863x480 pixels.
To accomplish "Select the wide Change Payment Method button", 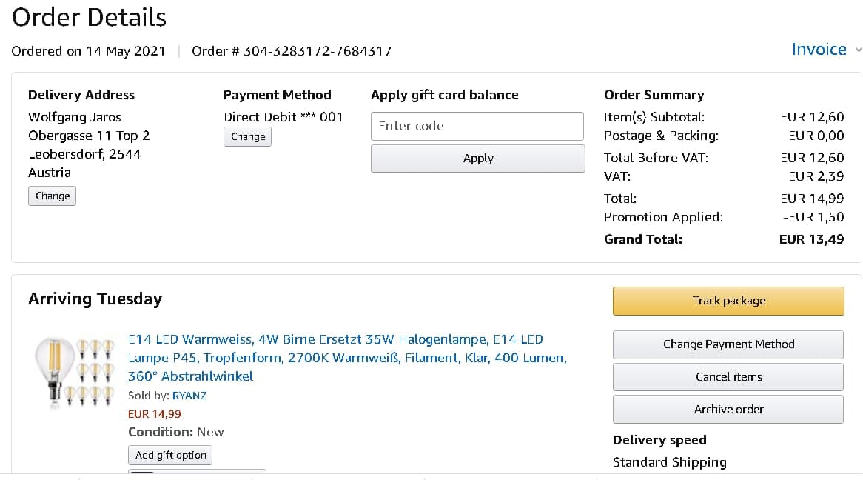I will pyautogui.click(x=728, y=344).
